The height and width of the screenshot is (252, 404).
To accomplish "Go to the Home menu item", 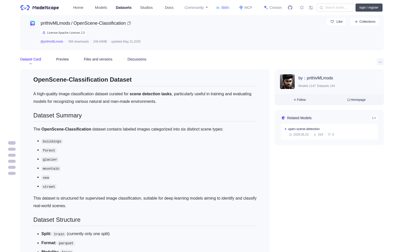I will point(78,8).
